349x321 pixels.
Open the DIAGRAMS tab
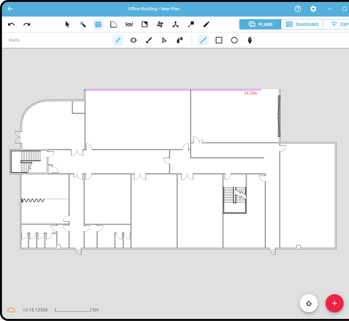click(303, 24)
